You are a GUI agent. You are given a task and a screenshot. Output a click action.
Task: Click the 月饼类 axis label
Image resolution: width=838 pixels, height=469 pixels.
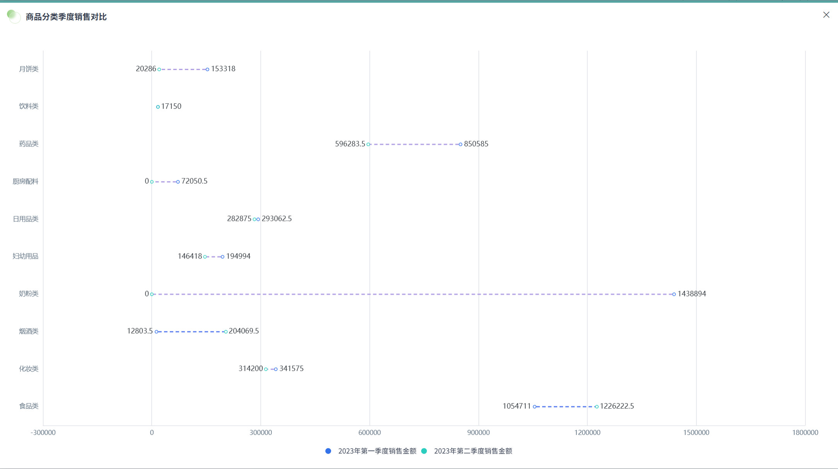(x=29, y=69)
